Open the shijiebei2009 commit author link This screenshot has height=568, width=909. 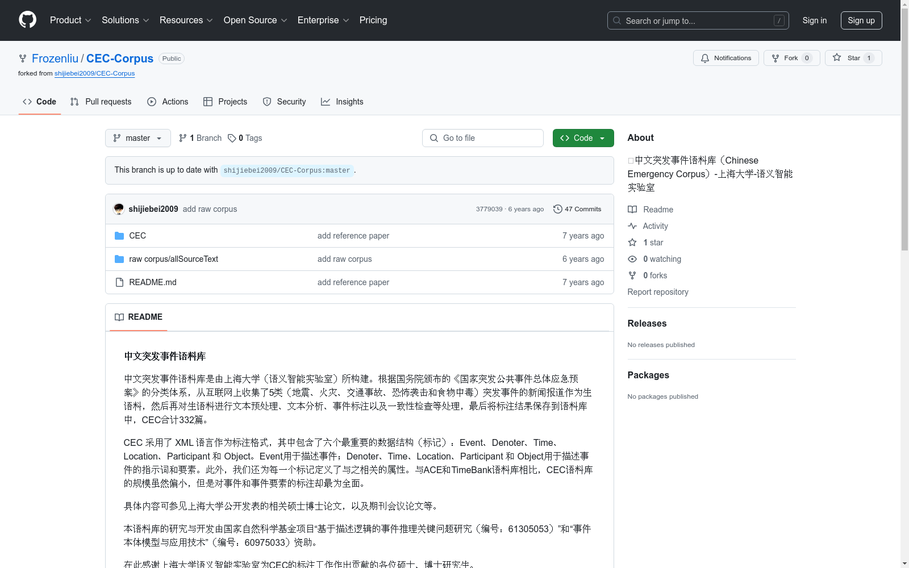click(x=153, y=209)
